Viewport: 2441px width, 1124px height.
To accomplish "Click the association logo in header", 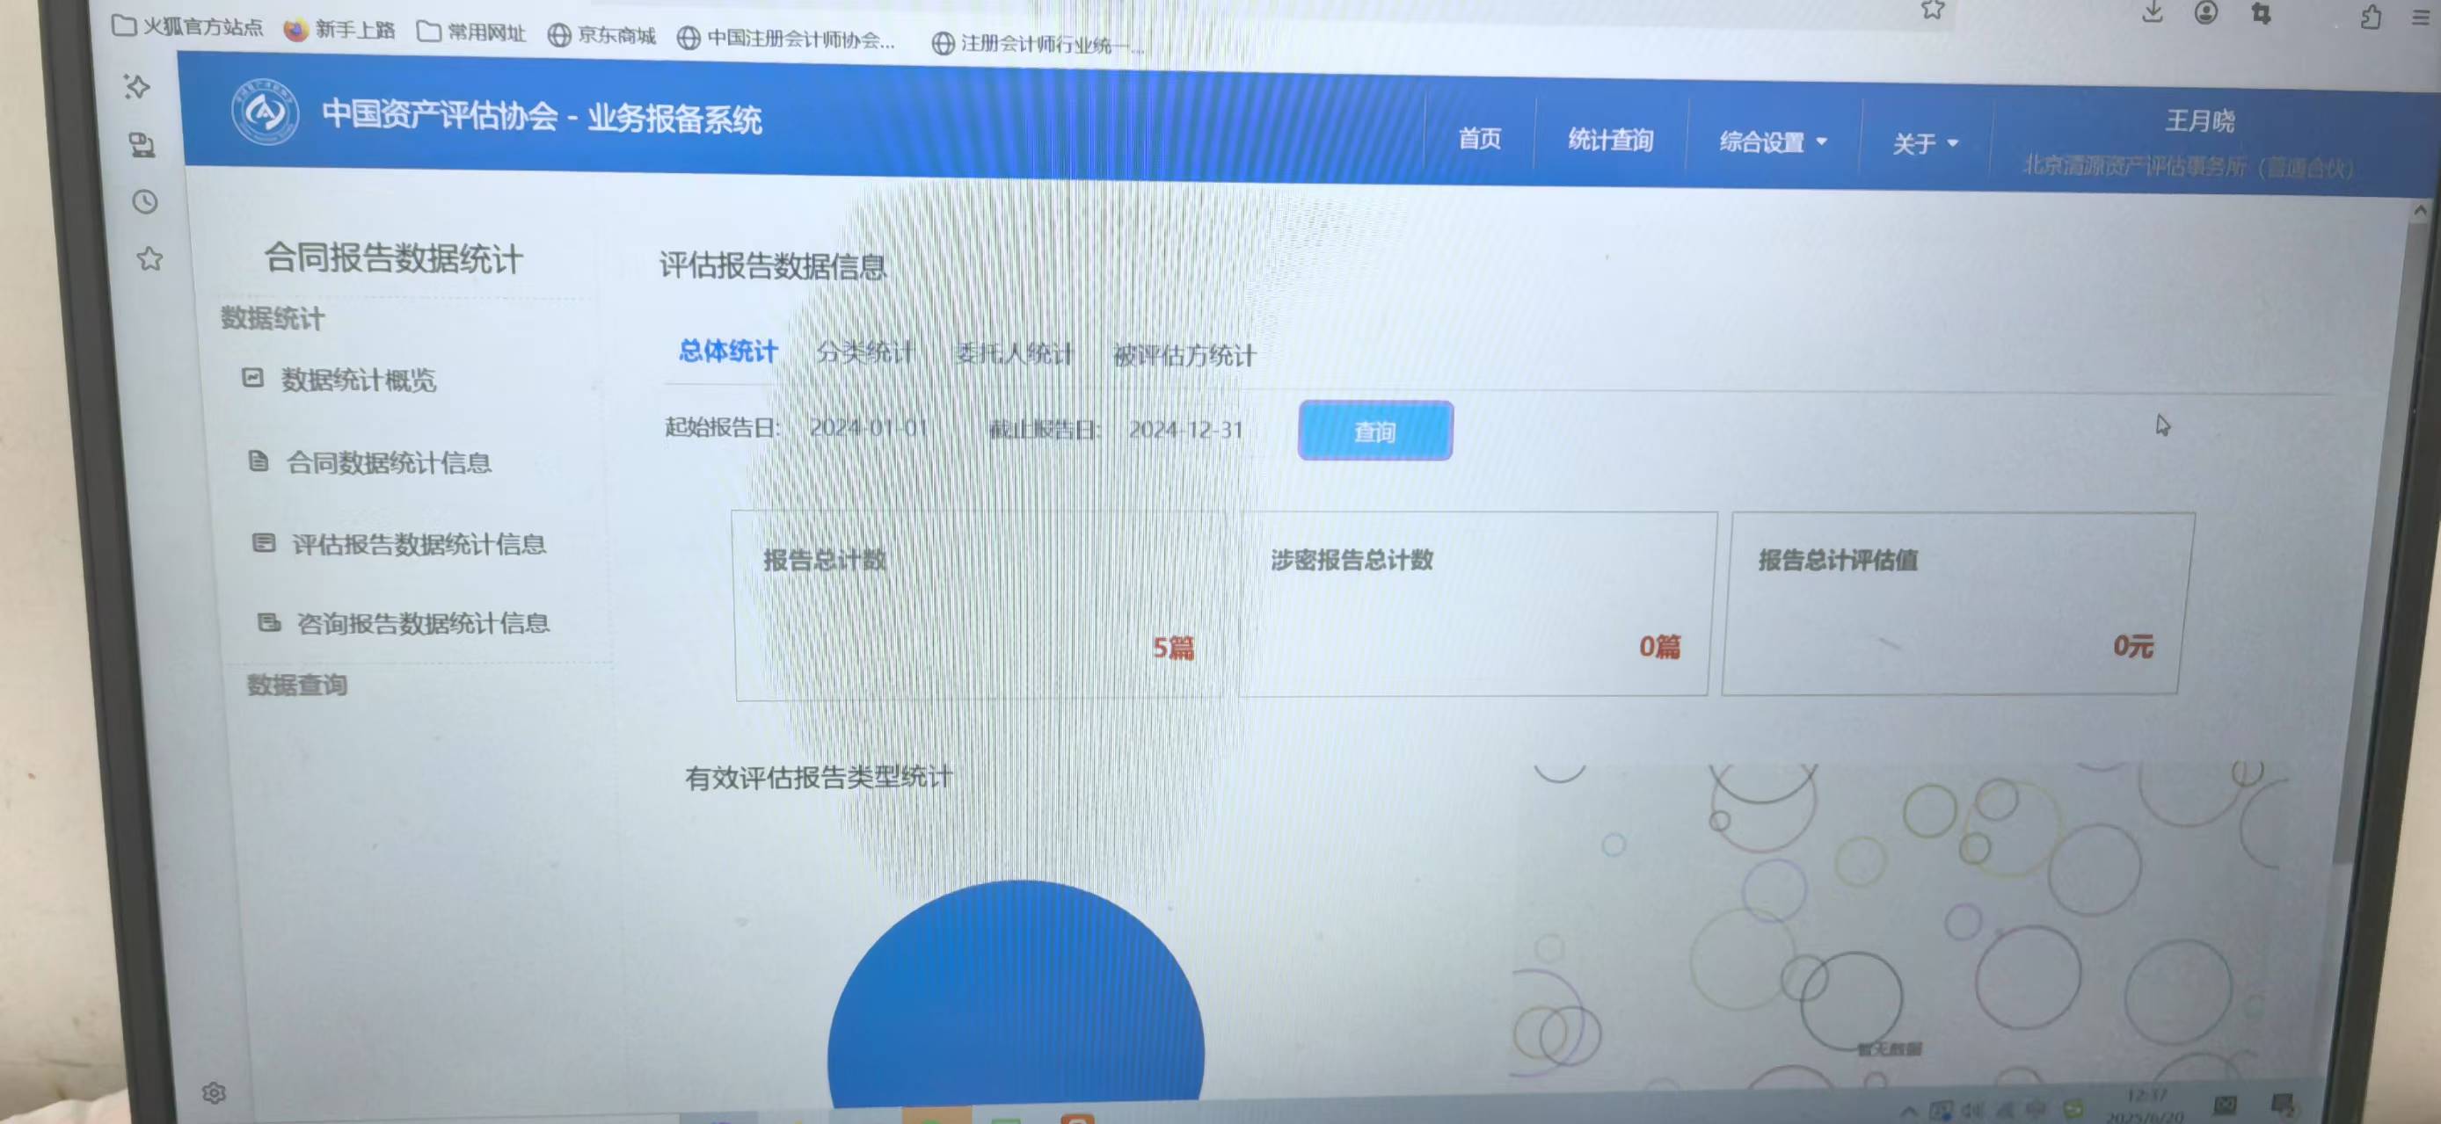I will point(265,112).
